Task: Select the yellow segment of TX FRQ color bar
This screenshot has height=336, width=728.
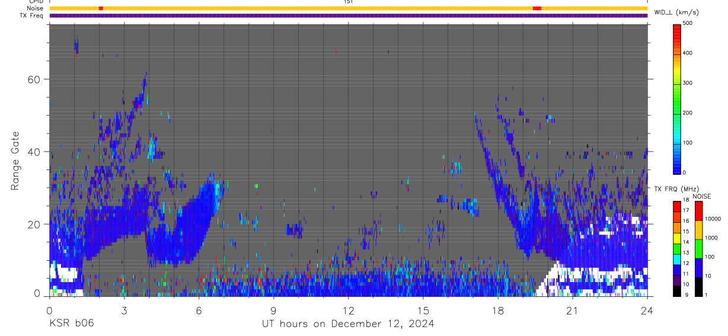Action: (x=676, y=238)
